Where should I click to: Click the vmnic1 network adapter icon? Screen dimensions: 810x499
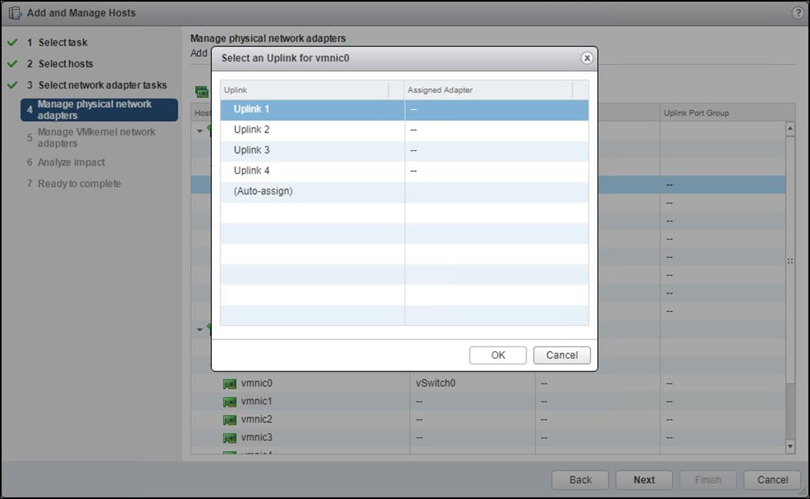pos(229,401)
